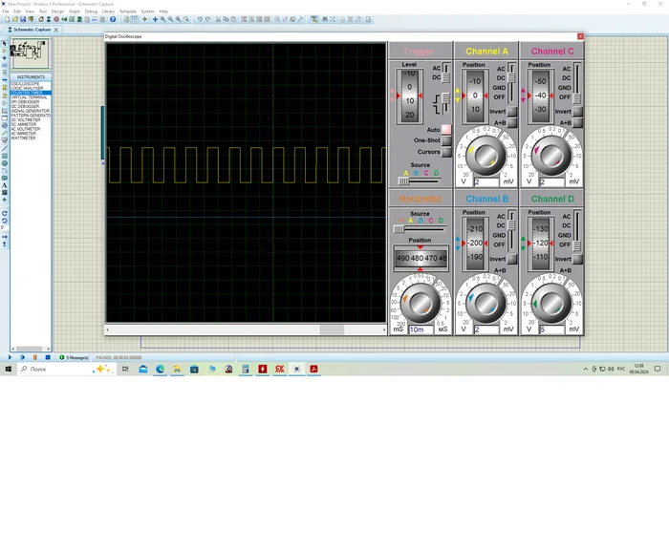This screenshot has width=669, height=552.
Task: Toggle Channel A Invert button
Action: coord(512,112)
